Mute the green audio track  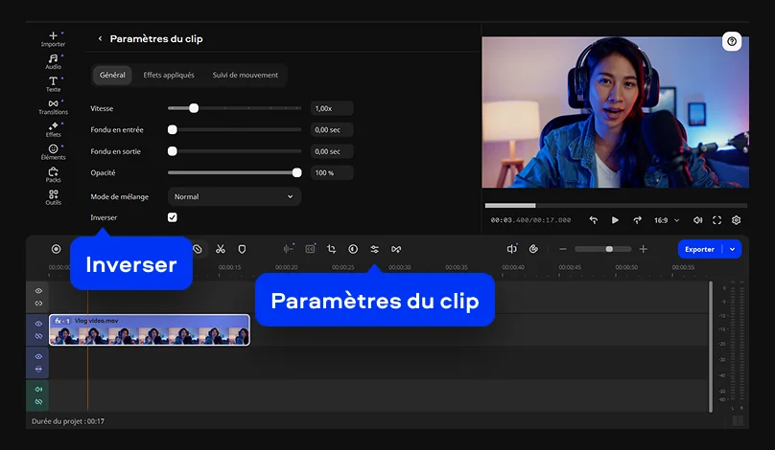(38, 390)
